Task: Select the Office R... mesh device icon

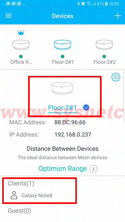Action: click(21, 46)
